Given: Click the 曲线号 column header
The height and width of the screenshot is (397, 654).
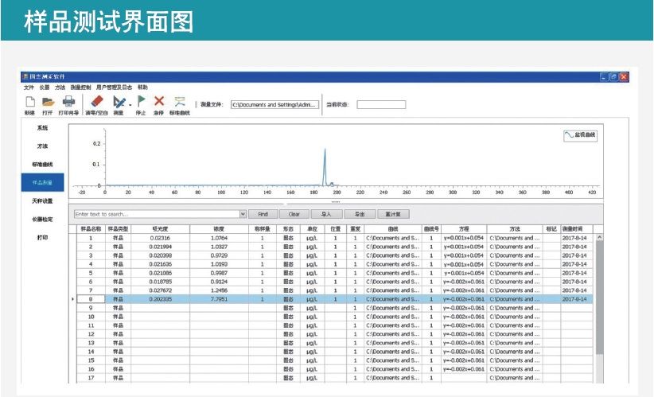Looking at the screenshot, I should (431, 229).
